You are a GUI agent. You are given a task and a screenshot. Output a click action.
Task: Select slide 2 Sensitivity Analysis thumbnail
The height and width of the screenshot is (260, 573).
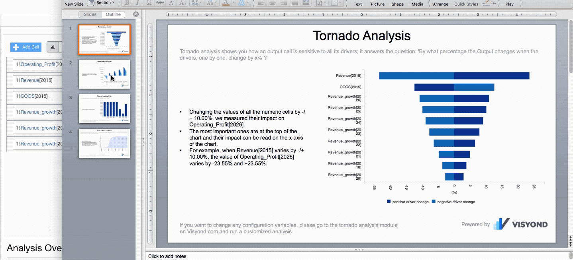[104, 74]
